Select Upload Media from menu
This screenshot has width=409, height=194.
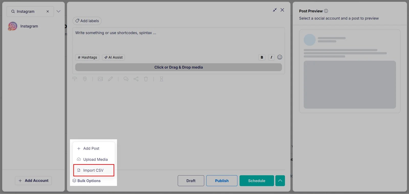94,159
